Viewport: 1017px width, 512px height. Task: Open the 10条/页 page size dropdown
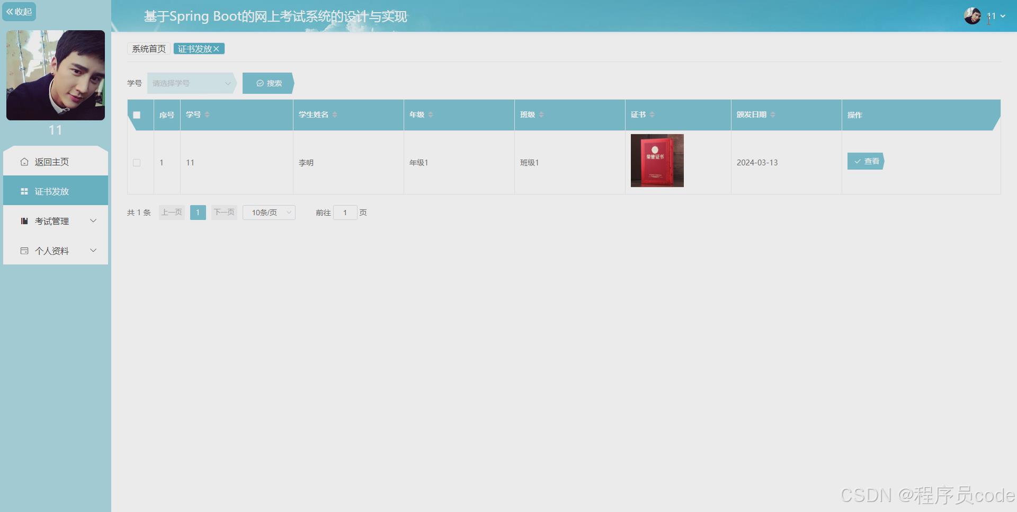(269, 213)
